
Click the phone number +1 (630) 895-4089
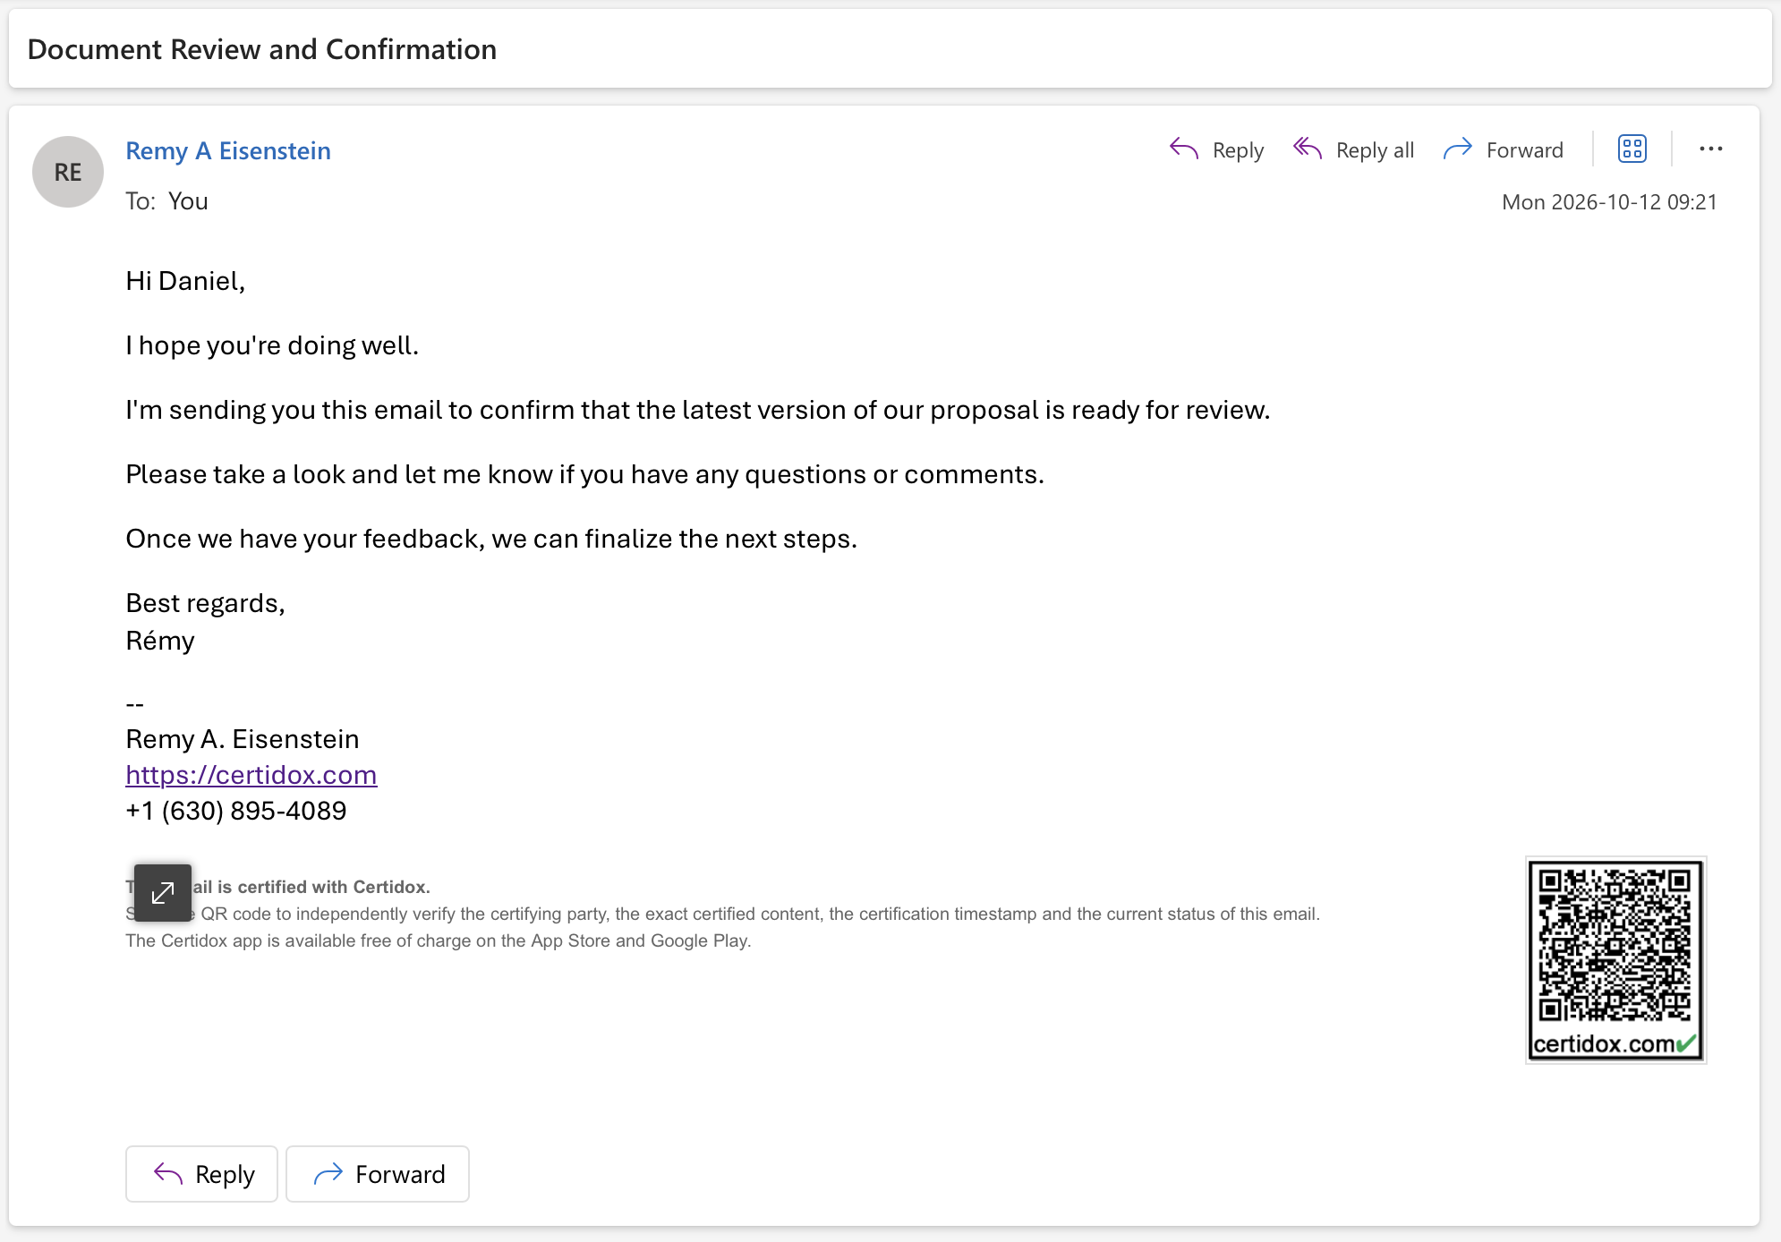(x=236, y=811)
